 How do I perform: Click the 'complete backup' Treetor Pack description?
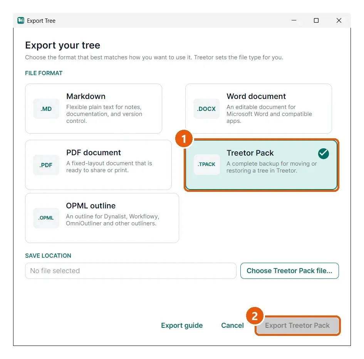[x=272, y=167]
